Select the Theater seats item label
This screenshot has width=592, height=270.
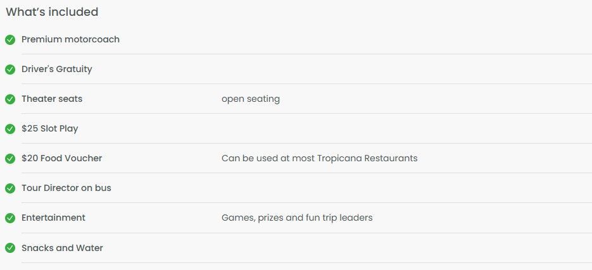52,99
